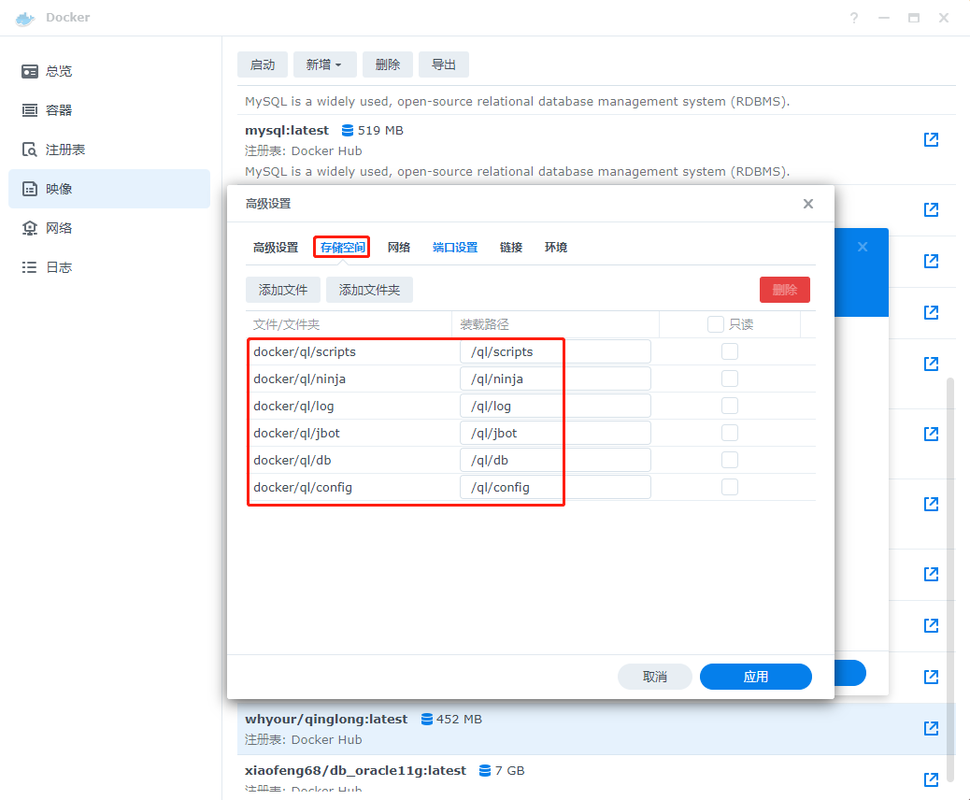Edit the /ql/config mount path field
The width and height of the screenshot is (970, 800).
click(555, 487)
